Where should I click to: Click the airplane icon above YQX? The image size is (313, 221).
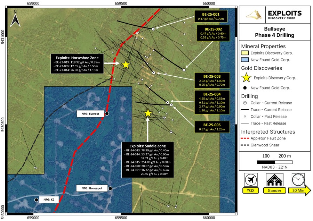(251, 180)
